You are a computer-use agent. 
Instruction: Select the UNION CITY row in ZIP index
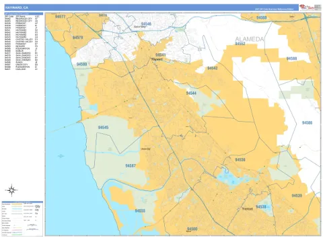22,65
